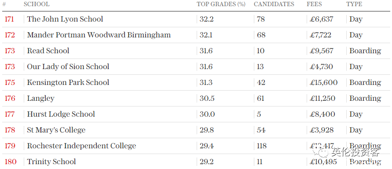Click rank number 180
Viewport: 392px width, 169px height.
click(x=11, y=162)
